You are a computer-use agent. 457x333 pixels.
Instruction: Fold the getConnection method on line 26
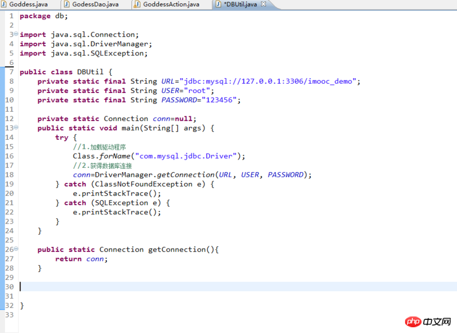tap(15, 250)
